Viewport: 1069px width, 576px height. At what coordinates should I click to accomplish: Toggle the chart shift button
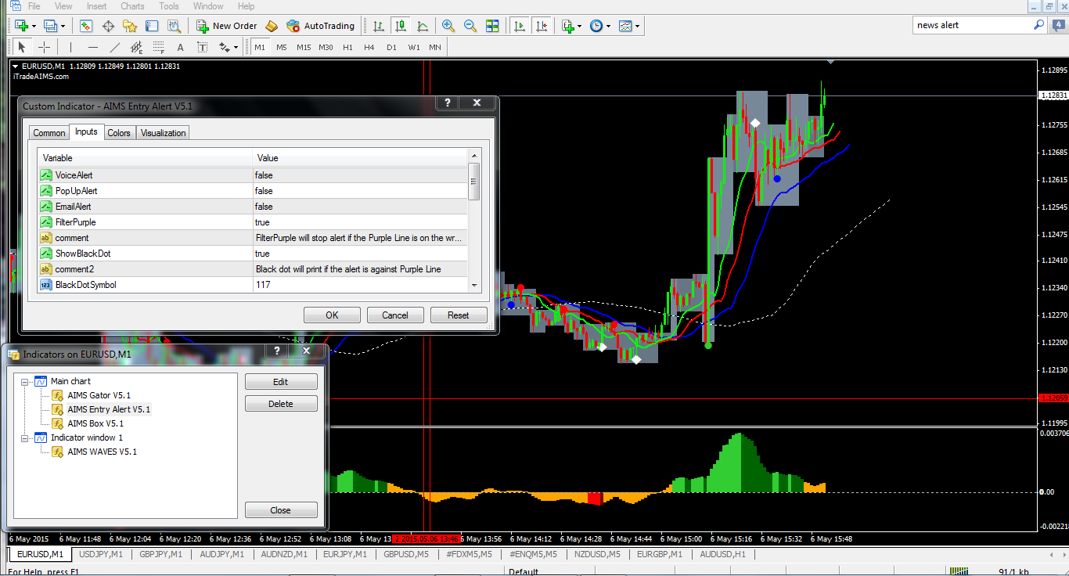coord(542,26)
